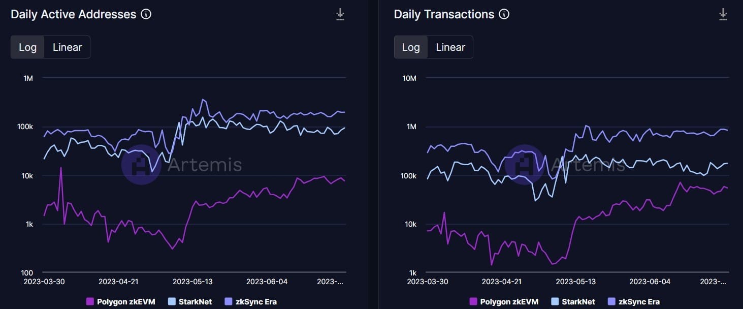
Task: Toggle Polygon zkEVM legend in Daily Active Addresses
Action: (x=121, y=301)
